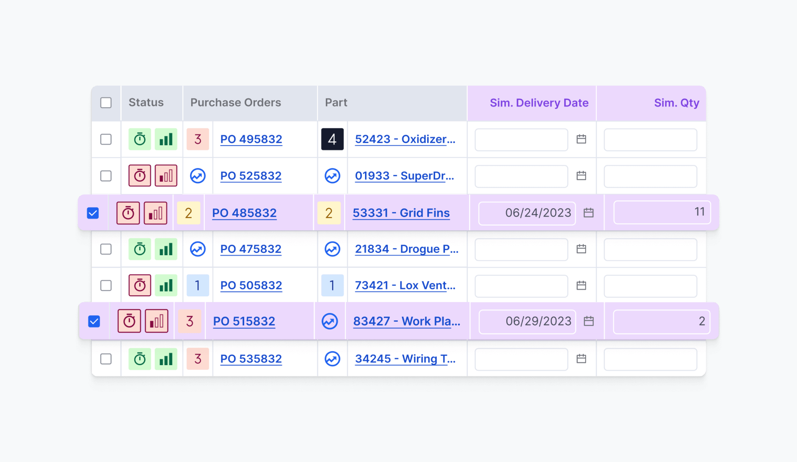The width and height of the screenshot is (797, 462).
Task: Click the trend icon beside PO 525832
Action: pos(198,176)
